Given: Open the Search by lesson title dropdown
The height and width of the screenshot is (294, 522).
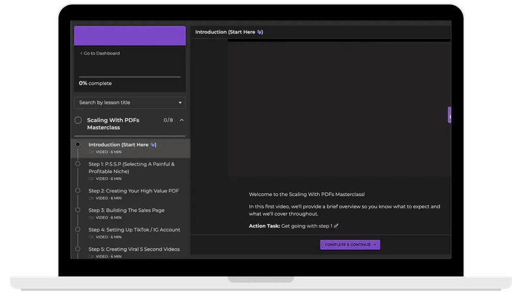Looking at the screenshot, I should click(130, 103).
